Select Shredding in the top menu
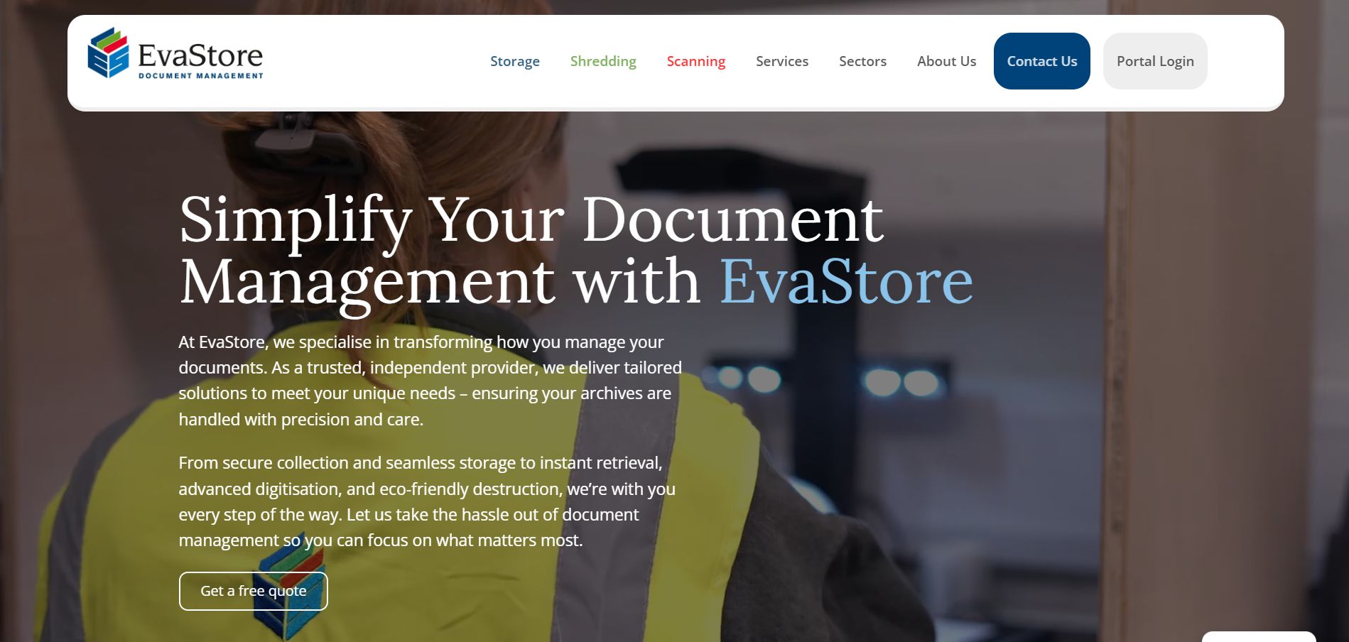 pos(602,61)
